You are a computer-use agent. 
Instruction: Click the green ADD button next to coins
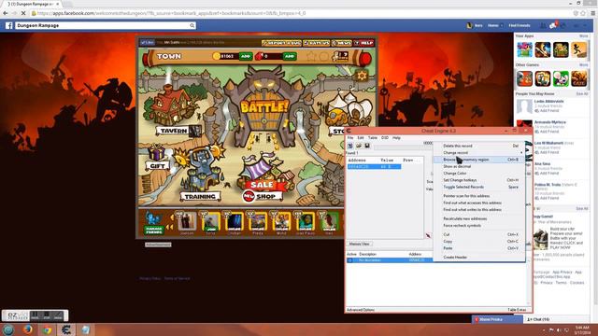click(246, 56)
